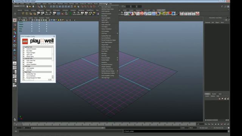This screenshot has height=136, width=242.
Task: Select by hierarchy mode icon
Action: tap(39, 7)
